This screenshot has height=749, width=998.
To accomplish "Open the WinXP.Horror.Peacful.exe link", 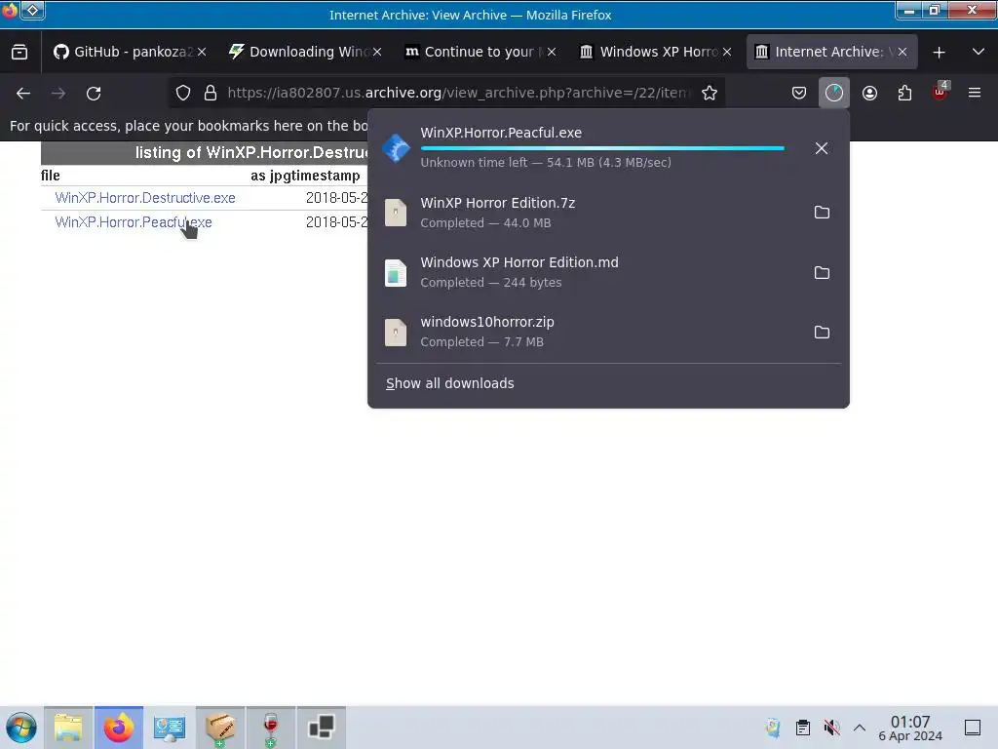I will point(133,222).
